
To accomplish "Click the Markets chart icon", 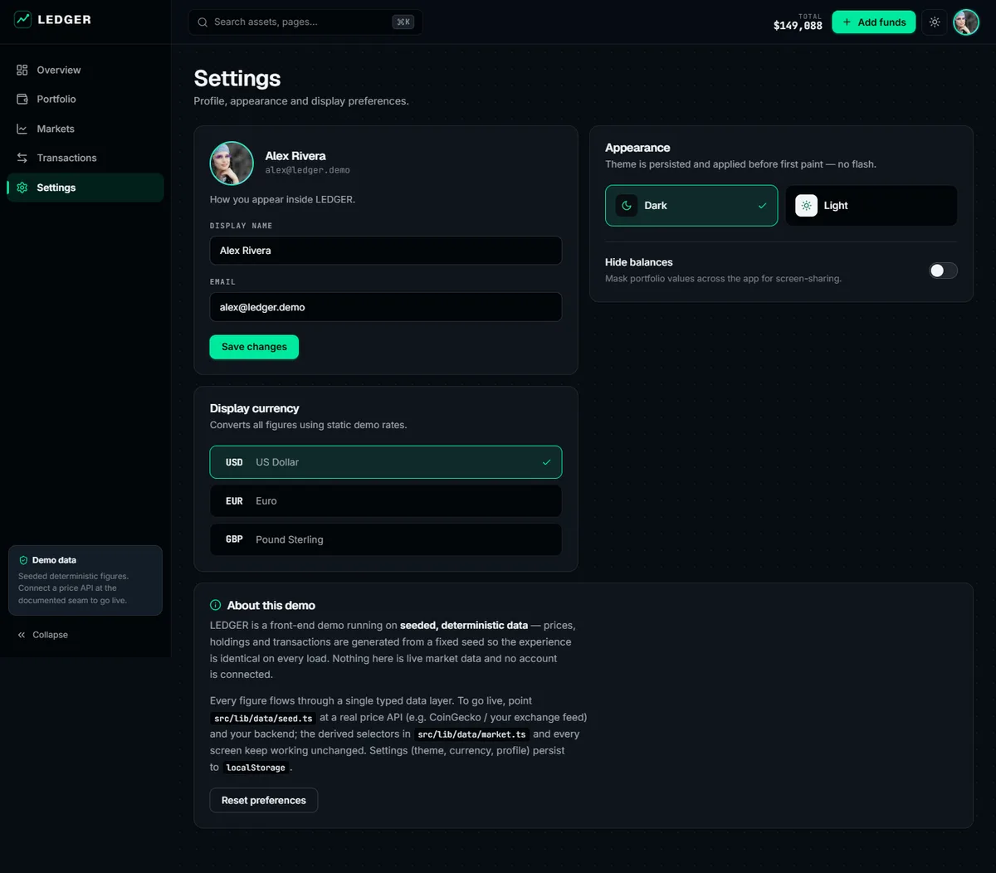I will pos(22,129).
